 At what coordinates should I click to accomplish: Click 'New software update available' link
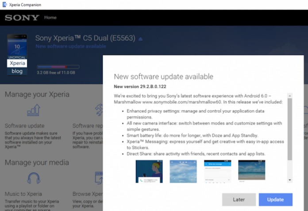[x=71, y=46]
